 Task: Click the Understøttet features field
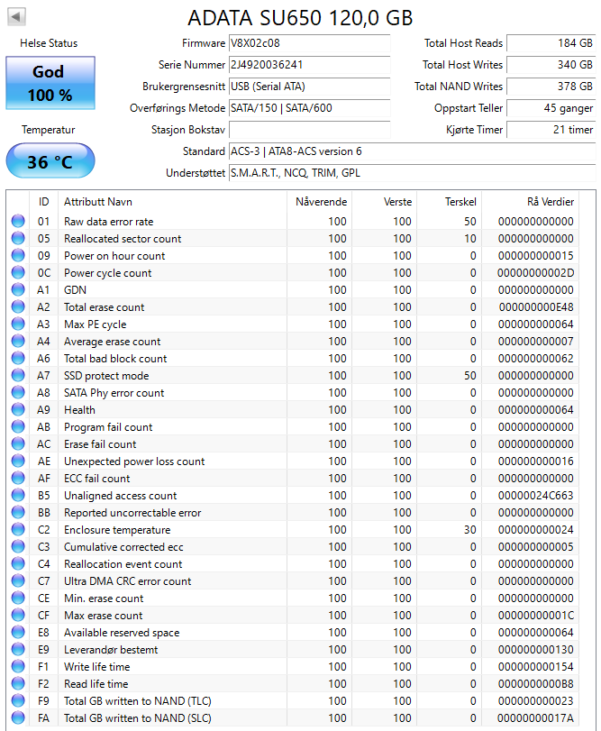pos(413,173)
